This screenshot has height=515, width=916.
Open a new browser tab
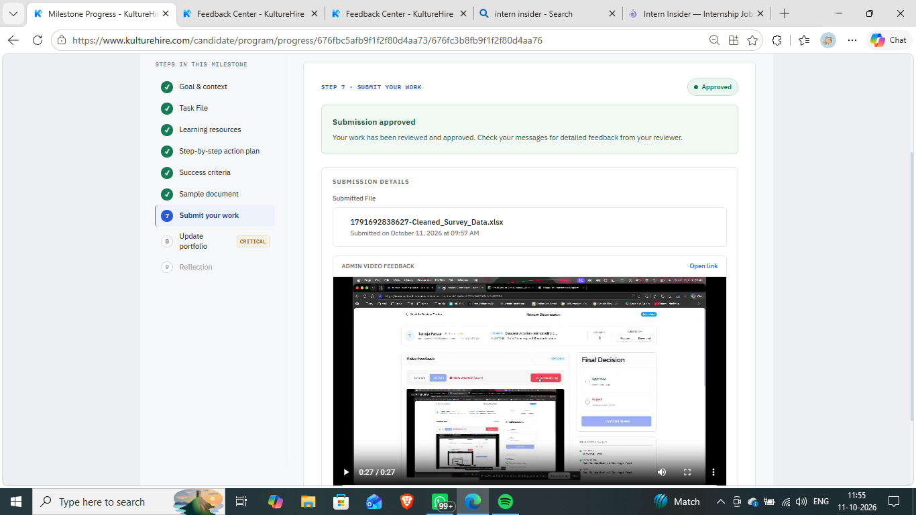pos(785,13)
